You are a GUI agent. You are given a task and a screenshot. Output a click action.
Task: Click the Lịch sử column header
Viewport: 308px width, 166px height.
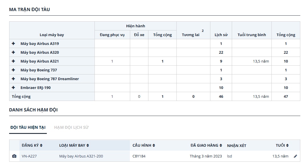pyautogui.click(x=221, y=35)
